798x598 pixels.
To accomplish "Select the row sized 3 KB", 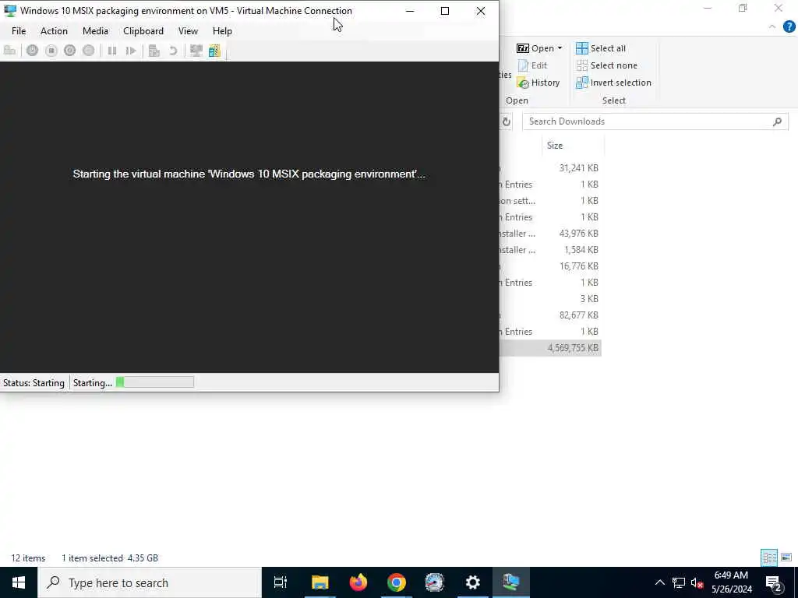I will coord(549,298).
